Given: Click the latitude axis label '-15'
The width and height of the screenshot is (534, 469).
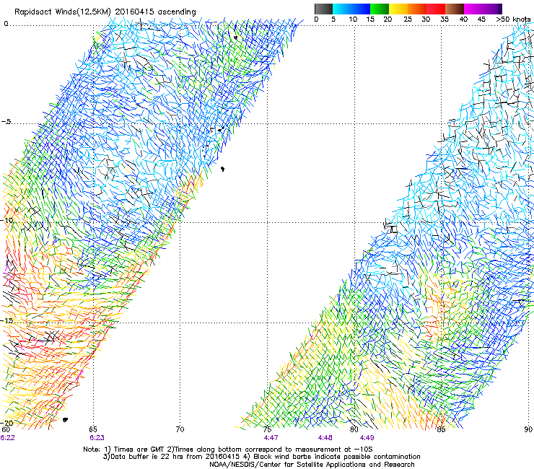Looking at the screenshot, I should pyautogui.click(x=6, y=320).
